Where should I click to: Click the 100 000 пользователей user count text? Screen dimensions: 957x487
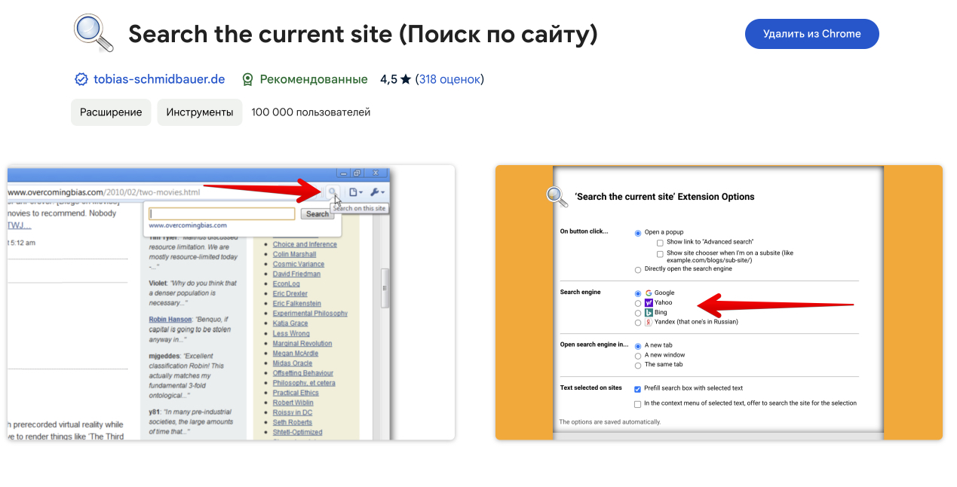tap(311, 112)
